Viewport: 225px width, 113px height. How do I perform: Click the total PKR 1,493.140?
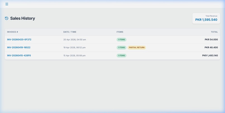pos(210,56)
